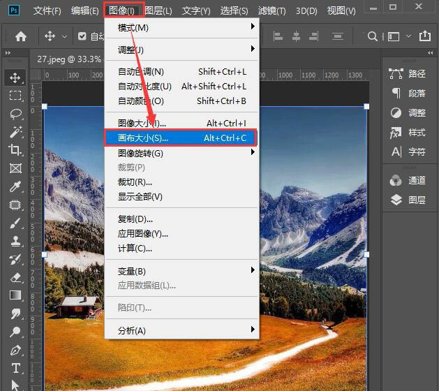Viewport: 439px width, 391px height.
Task: Open the 视图(V) menu
Action: pos(341,10)
